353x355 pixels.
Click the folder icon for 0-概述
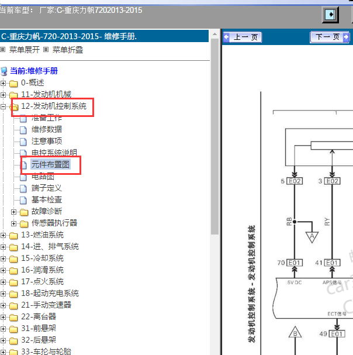point(13,84)
